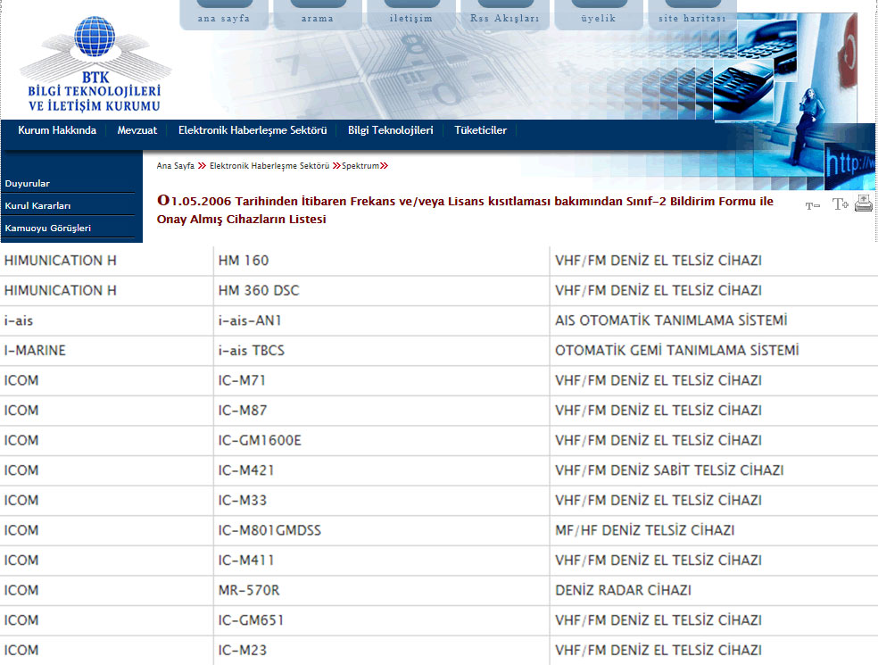Image resolution: width=878 pixels, height=665 pixels.
Task: Select the 'IC-M87' model cell
Action: pos(381,410)
